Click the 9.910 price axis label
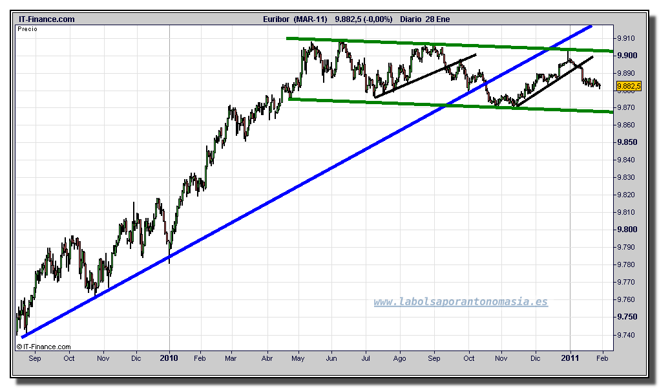The height and width of the screenshot is (388, 659). (627, 38)
